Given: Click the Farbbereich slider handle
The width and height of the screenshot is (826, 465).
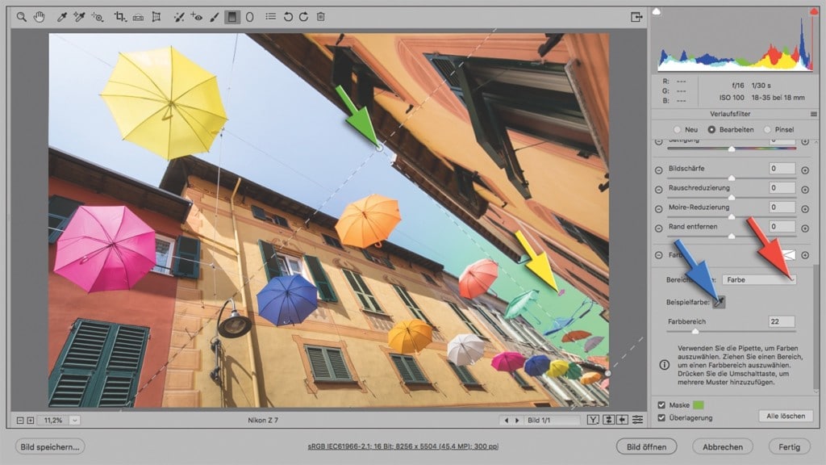Looking at the screenshot, I should [695, 331].
